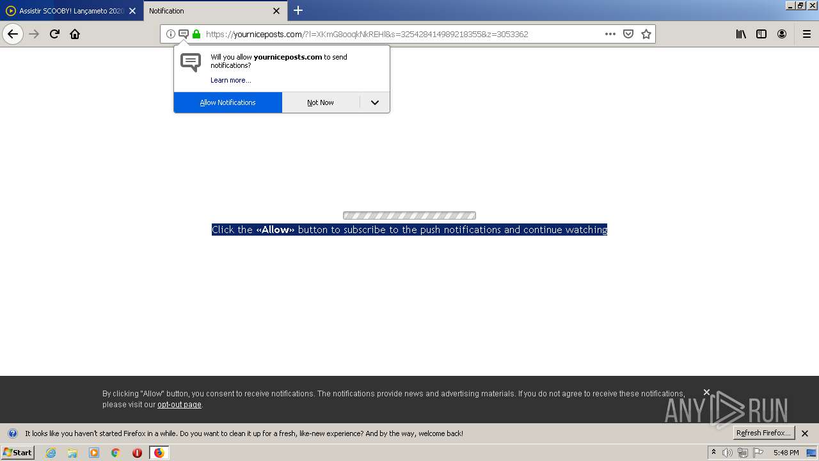Go back to previous page
Viewport: 819px width, 461px height.
point(13,34)
